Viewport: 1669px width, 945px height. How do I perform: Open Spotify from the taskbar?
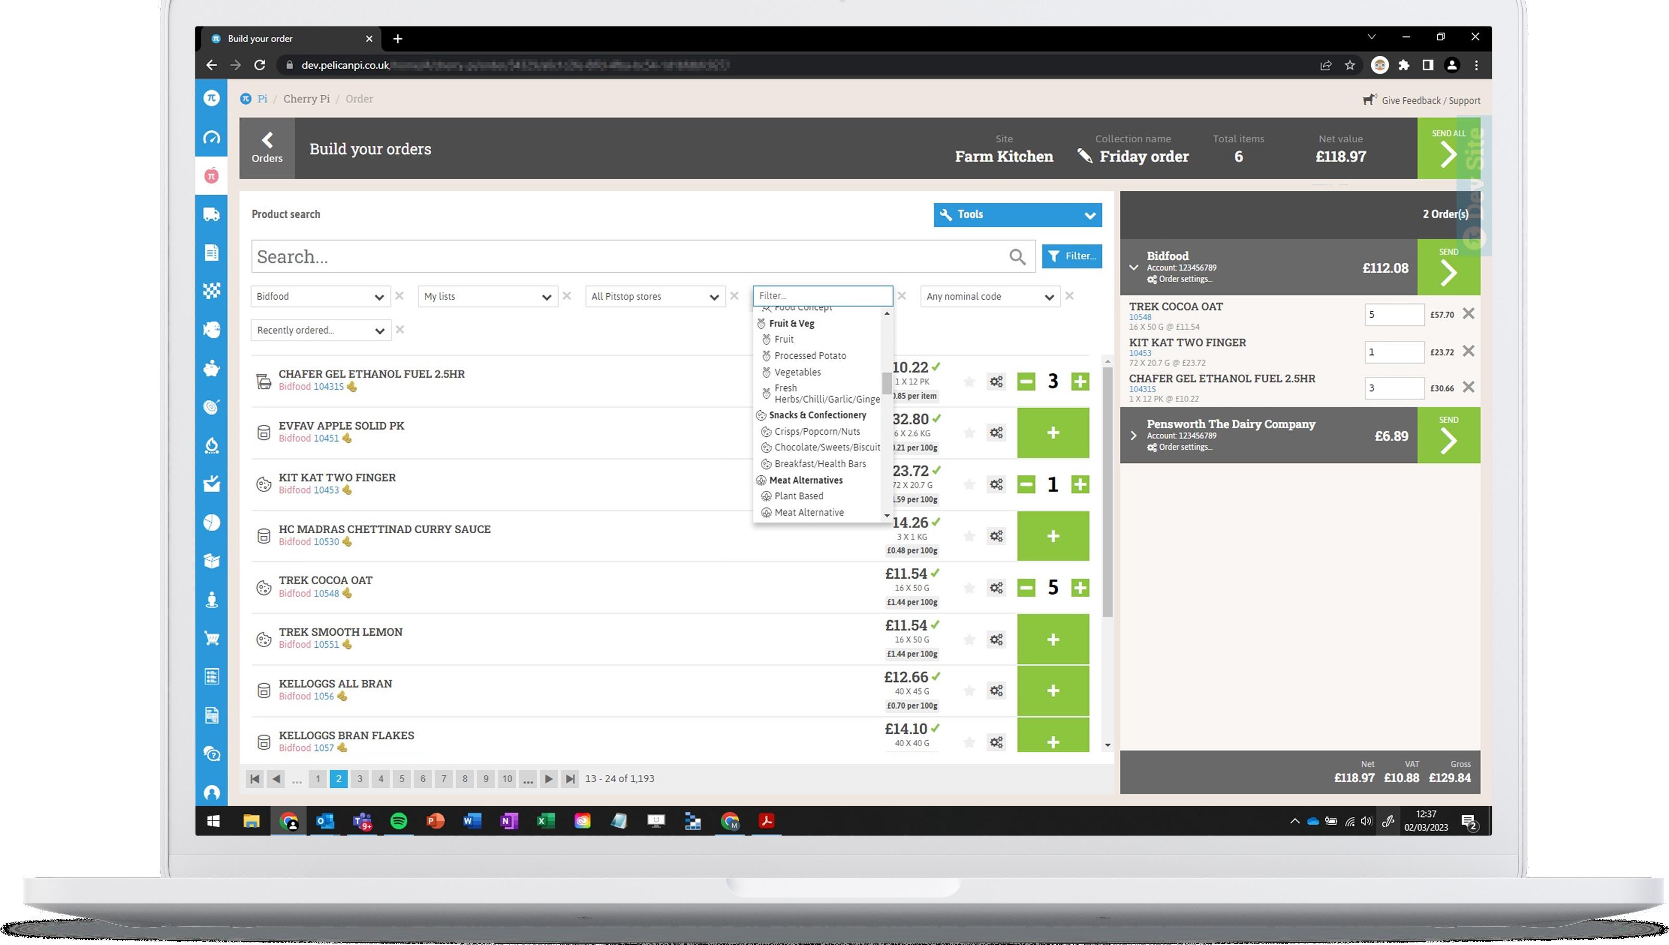click(398, 821)
